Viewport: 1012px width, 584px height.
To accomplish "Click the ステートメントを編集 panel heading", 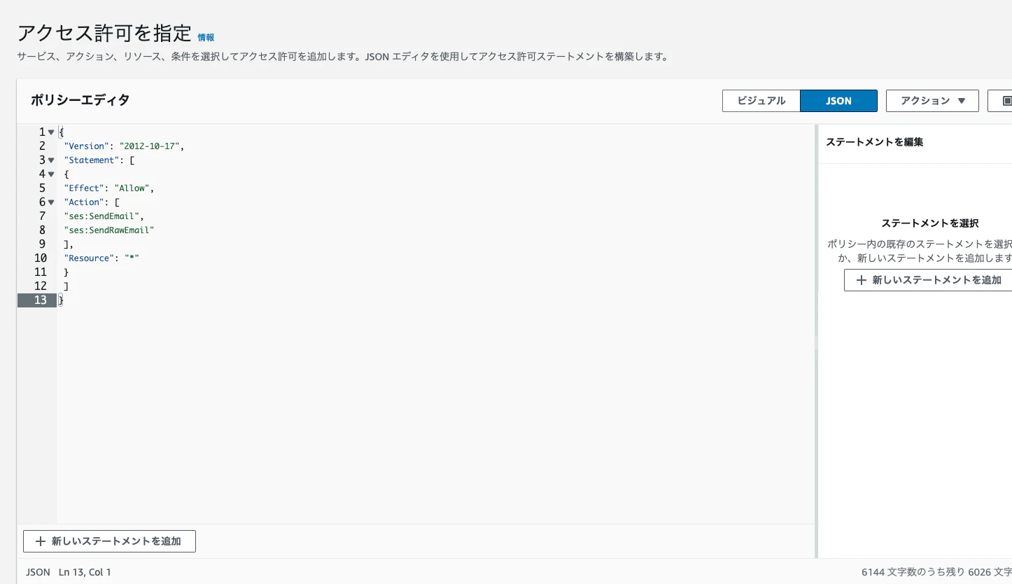I will pos(875,142).
